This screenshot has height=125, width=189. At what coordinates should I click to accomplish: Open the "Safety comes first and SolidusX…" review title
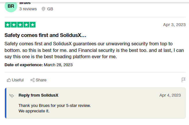pos(45,35)
